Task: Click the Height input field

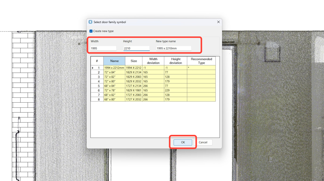Action: tap(136, 48)
